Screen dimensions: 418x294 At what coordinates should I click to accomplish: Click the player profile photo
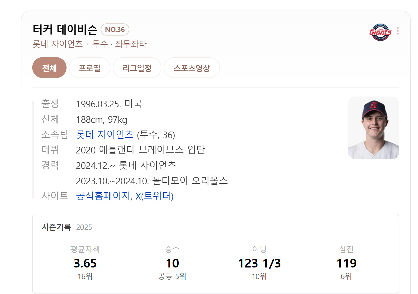click(373, 128)
